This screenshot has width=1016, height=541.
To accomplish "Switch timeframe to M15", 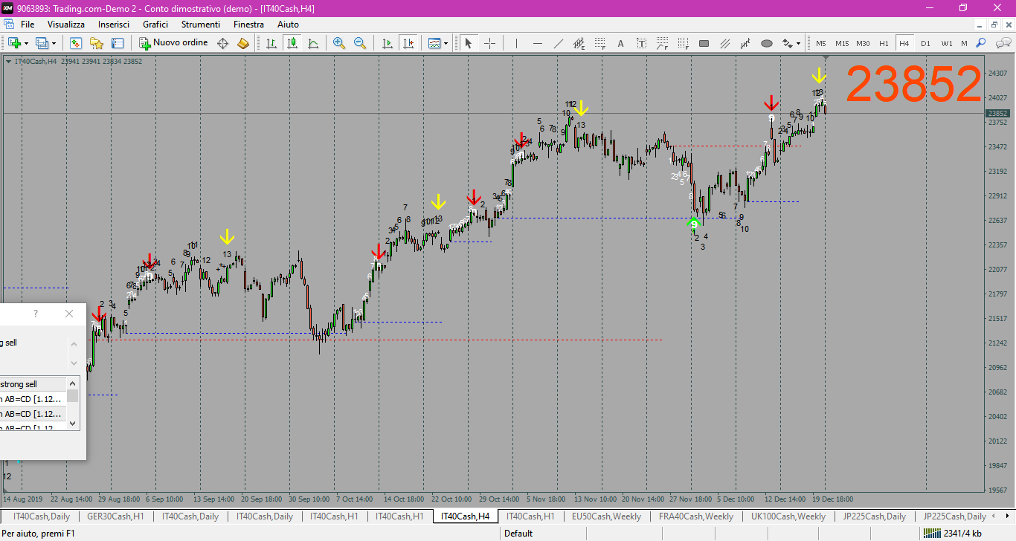I will (x=842, y=43).
